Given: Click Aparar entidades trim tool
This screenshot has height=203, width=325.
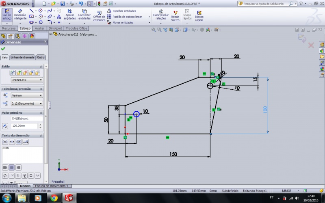Looking at the screenshot, I should point(69,15).
